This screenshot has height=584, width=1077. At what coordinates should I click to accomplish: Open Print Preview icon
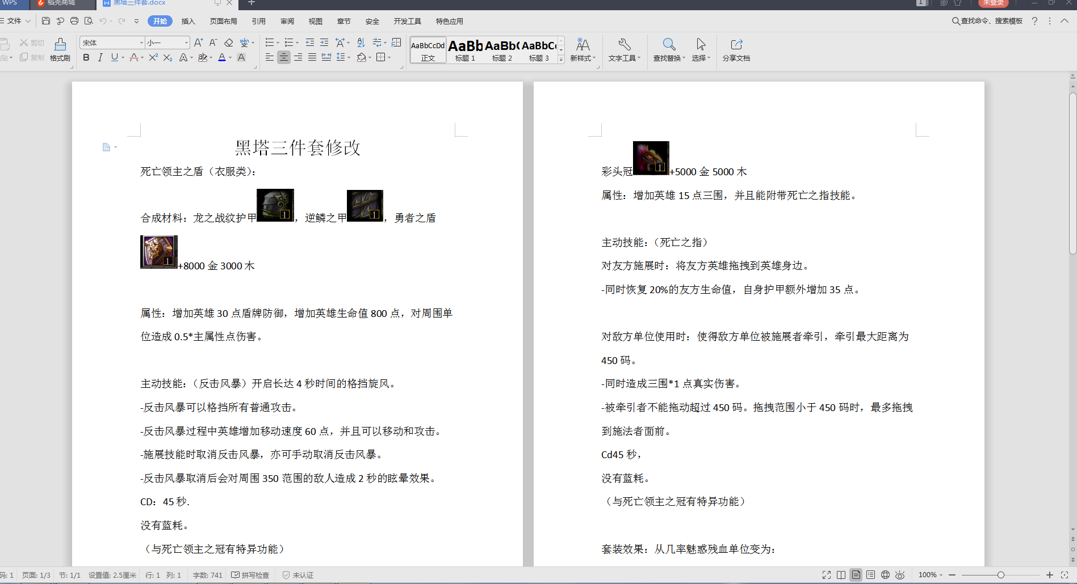(89, 21)
